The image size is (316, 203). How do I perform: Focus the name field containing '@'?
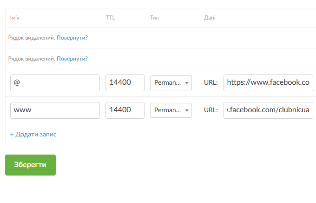(55, 83)
